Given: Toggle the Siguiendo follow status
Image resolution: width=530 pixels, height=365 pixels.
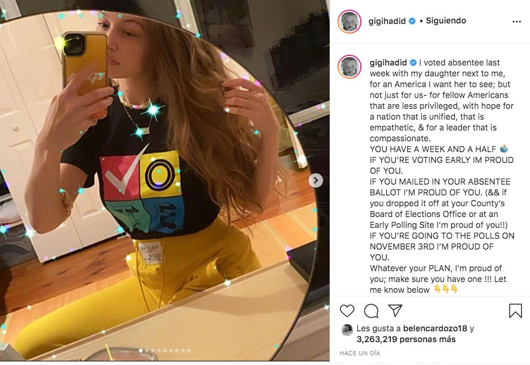Looking at the screenshot, I should point(446,21).
